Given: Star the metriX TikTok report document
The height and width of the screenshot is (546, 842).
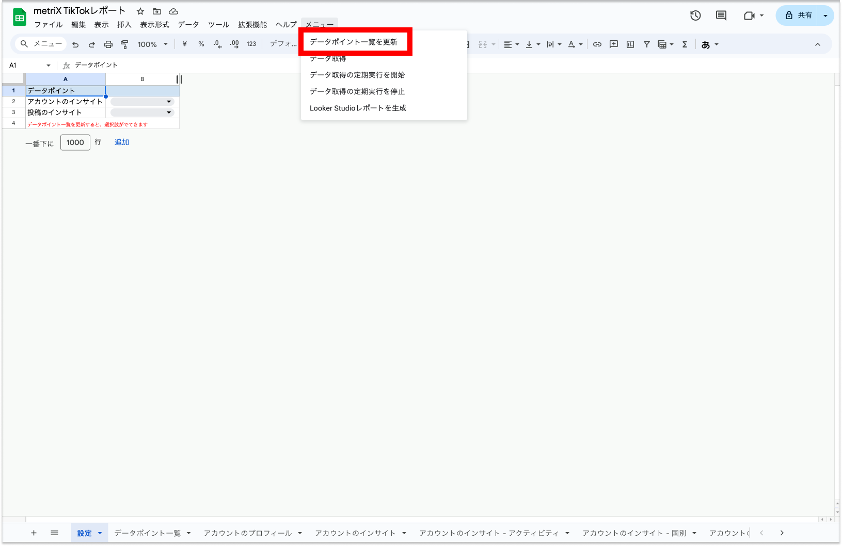Looking at the screenshot, I should (140, 11).
